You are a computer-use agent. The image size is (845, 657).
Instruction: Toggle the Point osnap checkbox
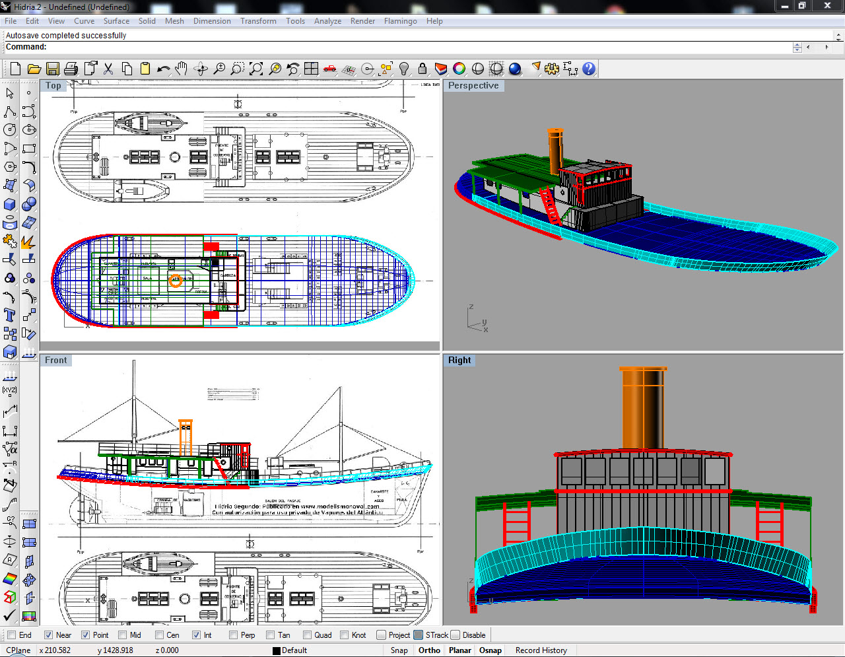tap(85, 635)
